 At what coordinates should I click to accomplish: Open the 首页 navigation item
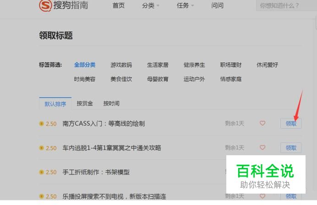tap(119, 5)
